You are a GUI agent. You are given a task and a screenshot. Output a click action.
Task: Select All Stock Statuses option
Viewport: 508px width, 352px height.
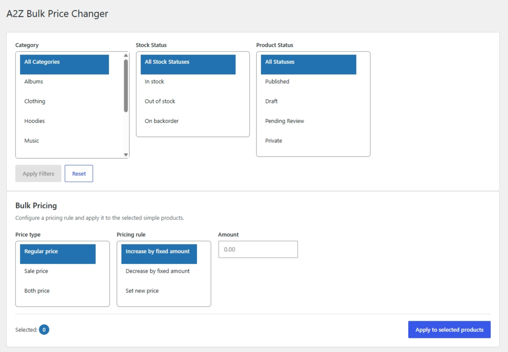pos(188,64)
